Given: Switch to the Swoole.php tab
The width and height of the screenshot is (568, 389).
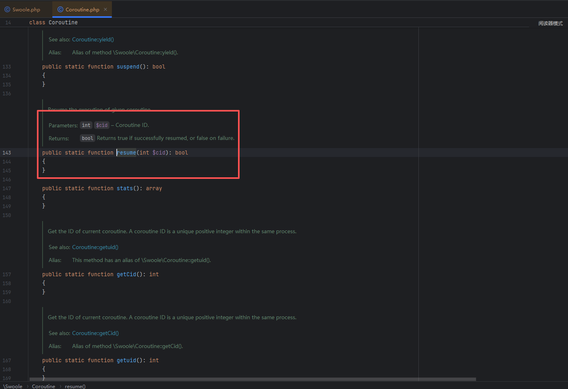Looking at the screenshot, I should 22,9.
